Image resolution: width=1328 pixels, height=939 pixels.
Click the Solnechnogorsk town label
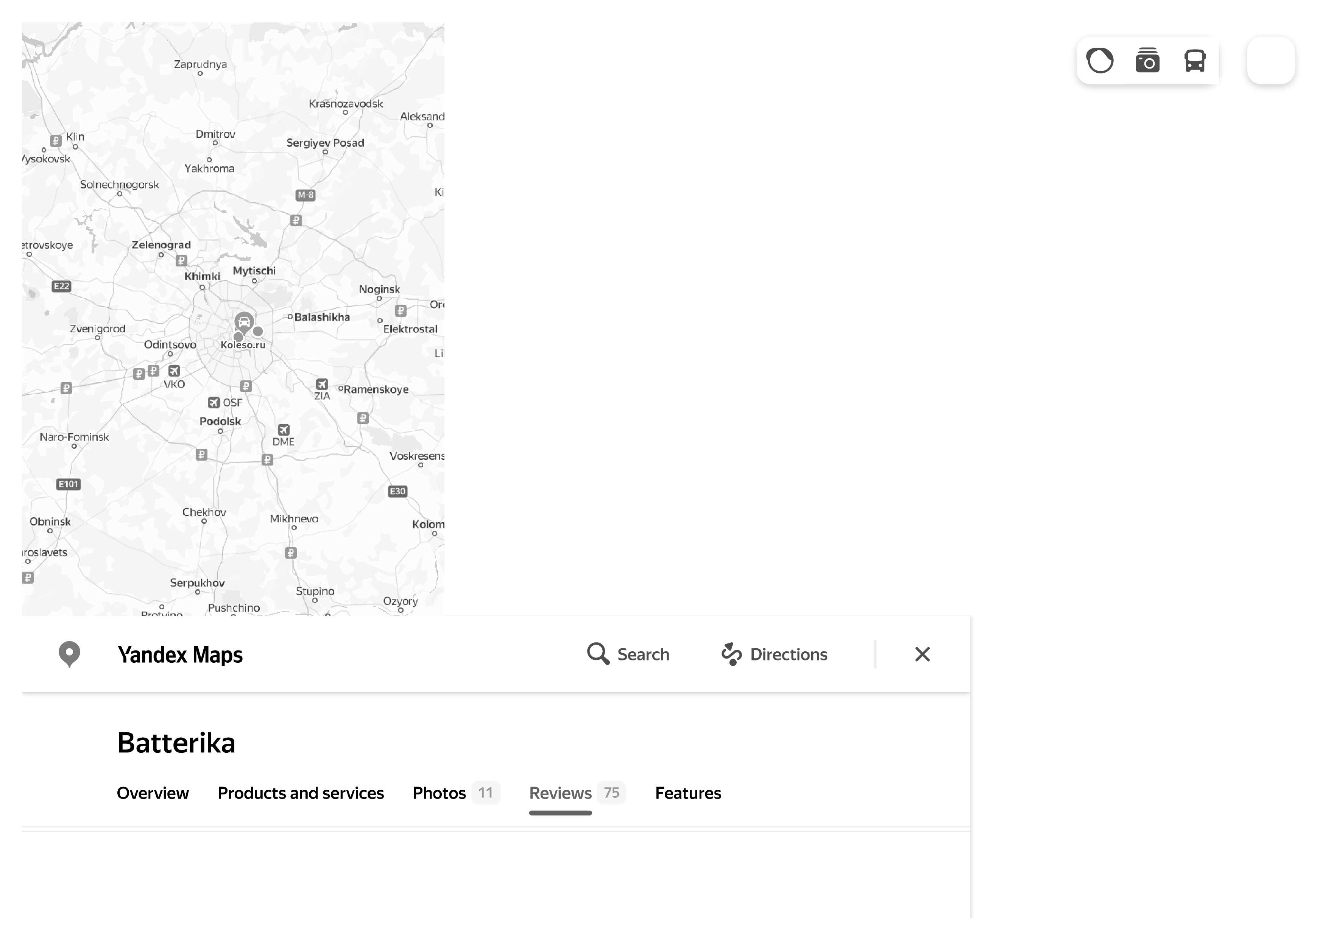[119, 184]
